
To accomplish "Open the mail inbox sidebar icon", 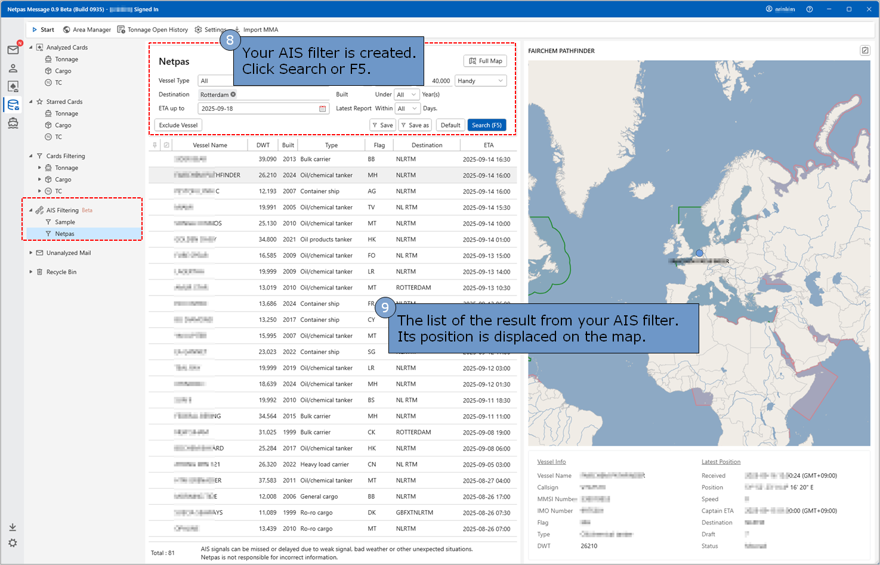I will point(13,50).
